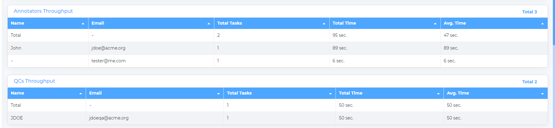Sort QCs table by Email arrow

pos(219,93)
